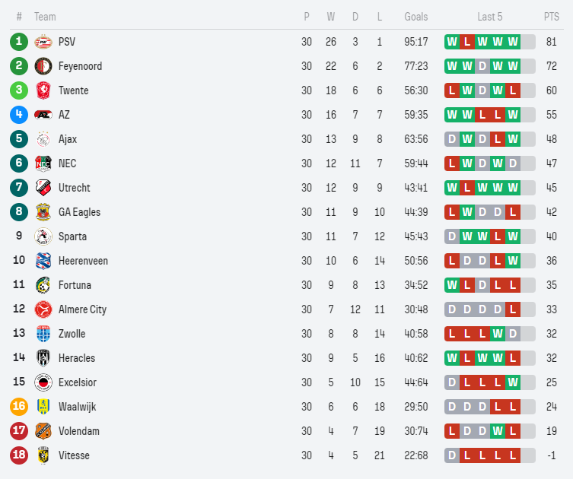Screen dimensions: 573x479
Task: Click the Last 5 column header
Action: [490, 17]
